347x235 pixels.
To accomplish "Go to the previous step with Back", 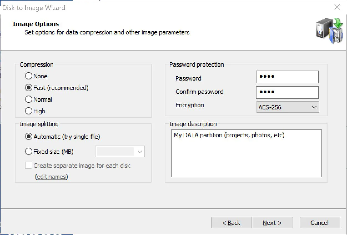I will click(x=231, y=223).
